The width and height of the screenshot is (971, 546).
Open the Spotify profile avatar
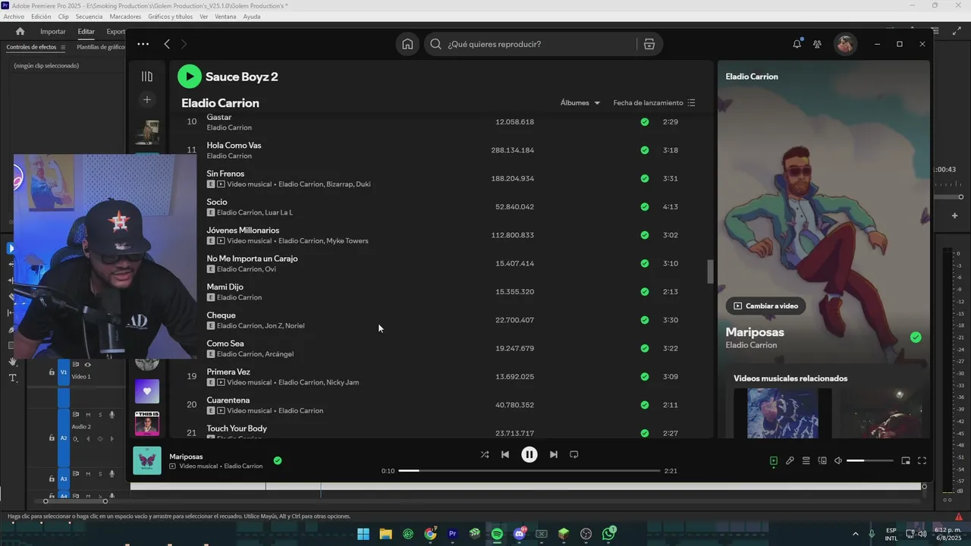(845, 44)
